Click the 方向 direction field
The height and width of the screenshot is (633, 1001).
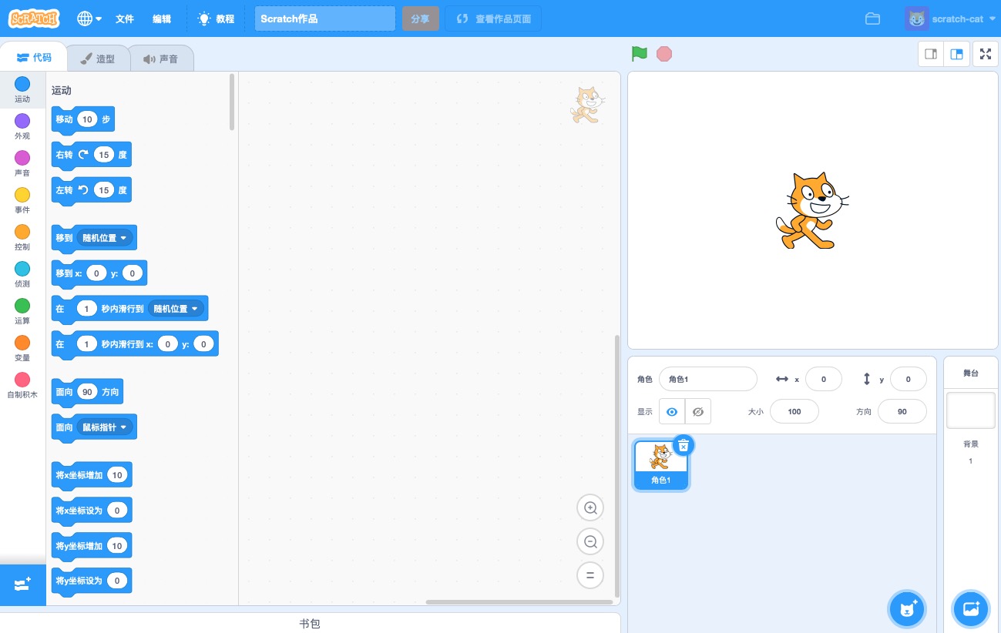pos(902,411)
